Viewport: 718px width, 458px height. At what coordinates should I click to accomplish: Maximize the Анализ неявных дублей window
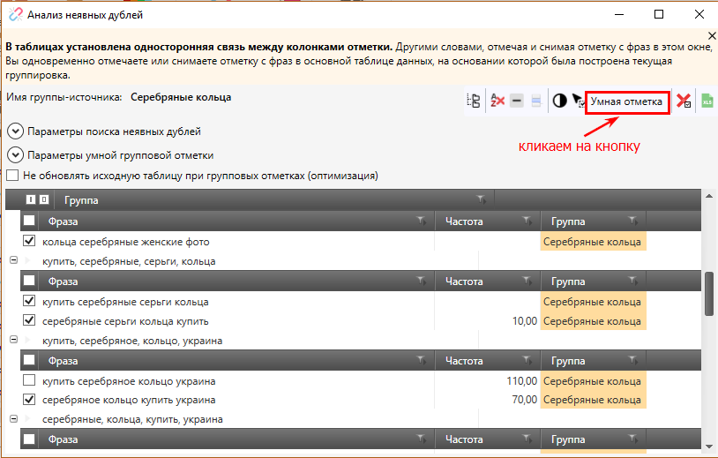[x=659, y=14]
